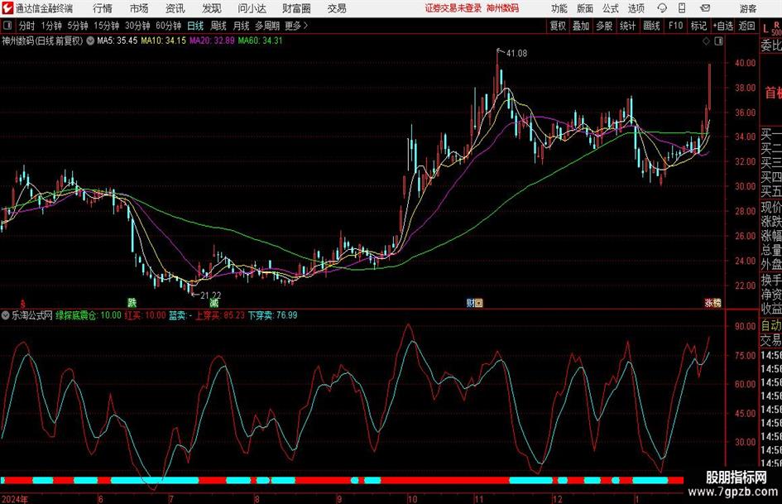Open the 多周期 multi-period view

point(268,26)
